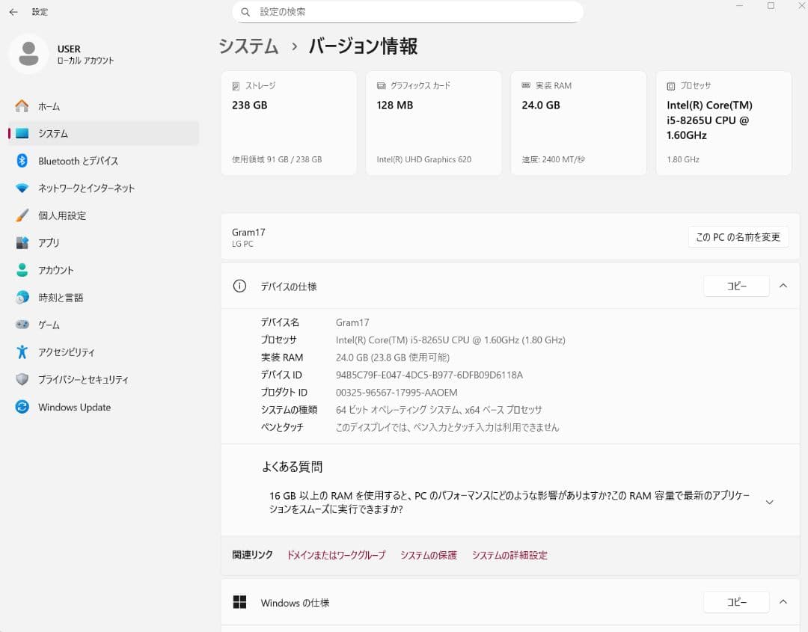Select the Bluetooth とデバイス icon
This screenshot has width=808, height=632.
(22, 161)
